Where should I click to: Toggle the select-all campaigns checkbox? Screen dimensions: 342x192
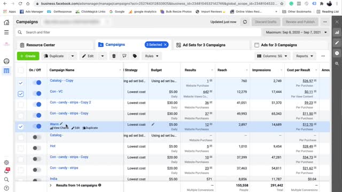point(20,70)
